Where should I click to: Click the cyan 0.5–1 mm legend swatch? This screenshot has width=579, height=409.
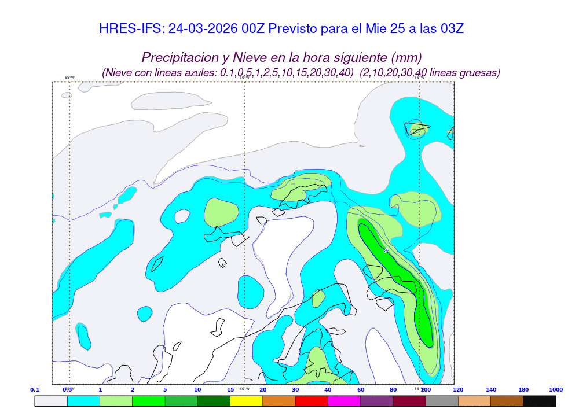point(83,401)
